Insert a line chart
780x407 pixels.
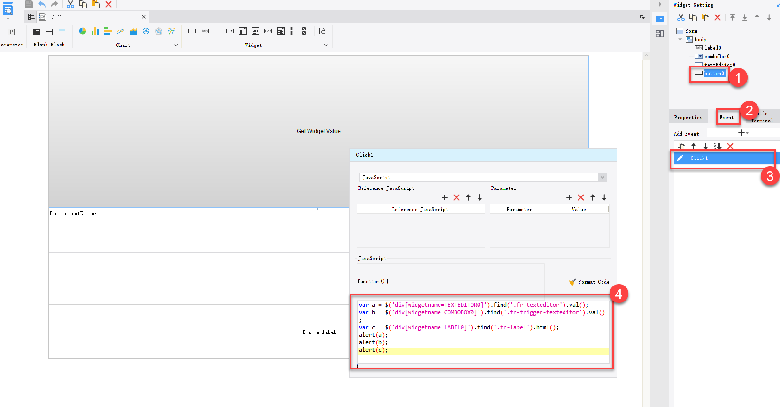121,31
